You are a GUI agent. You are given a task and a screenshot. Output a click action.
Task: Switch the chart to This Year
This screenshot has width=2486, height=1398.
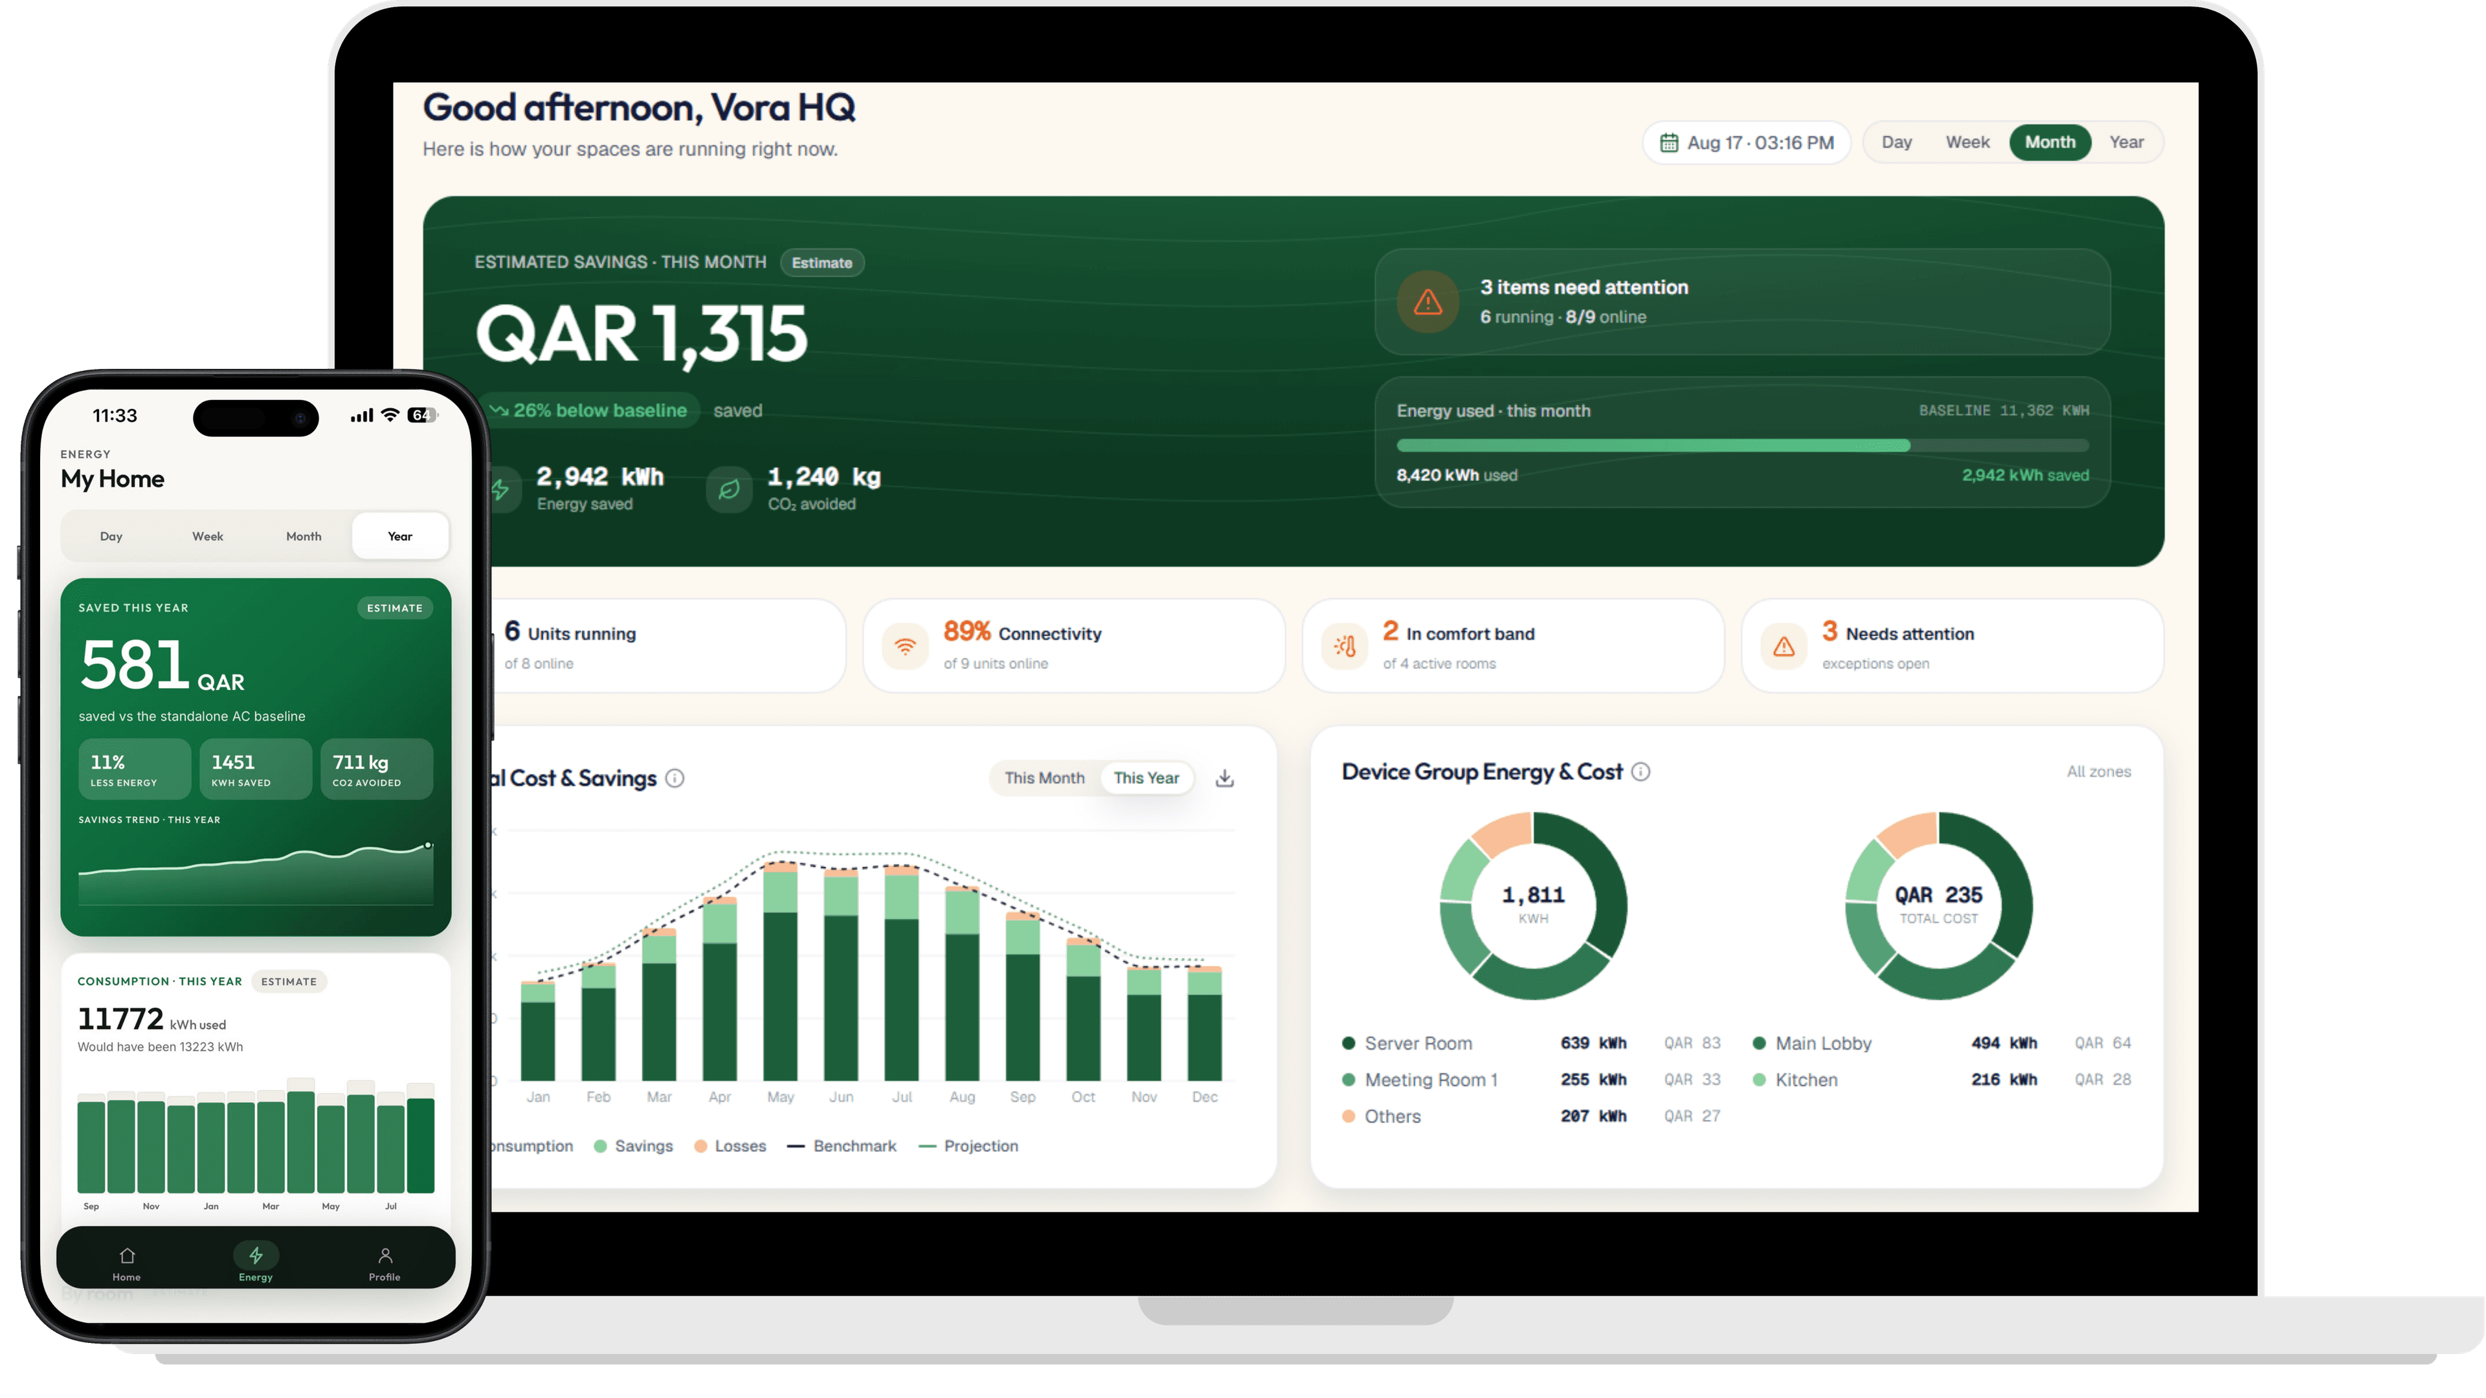point(1145,777)
